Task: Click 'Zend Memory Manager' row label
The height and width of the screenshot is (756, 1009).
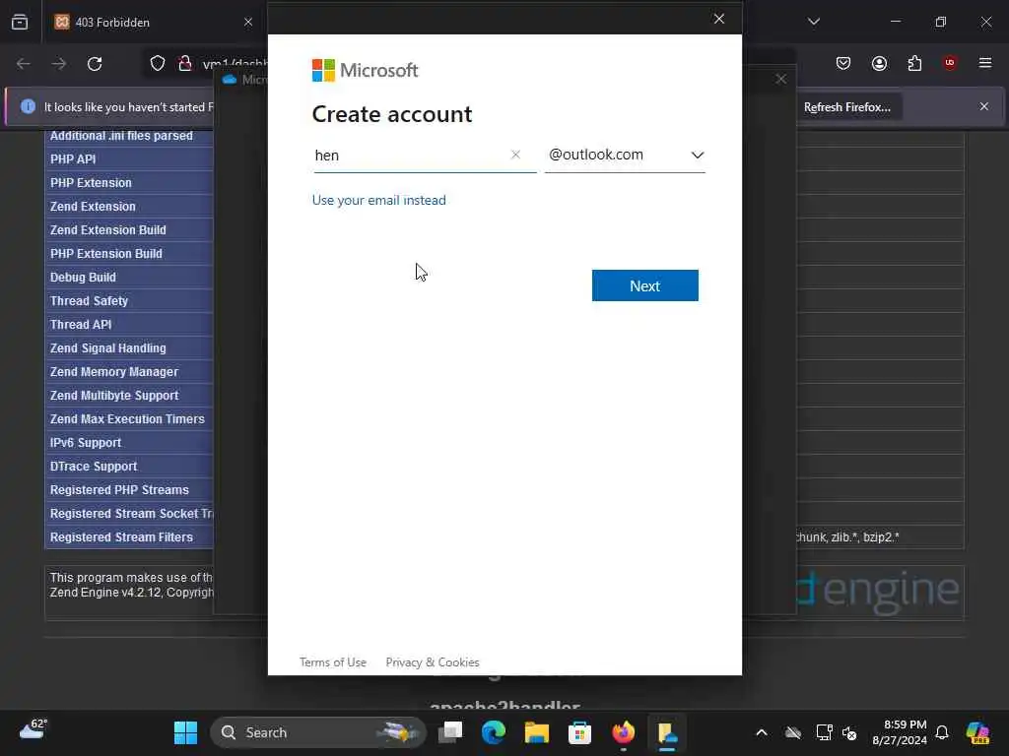Action: coord(114,371)
